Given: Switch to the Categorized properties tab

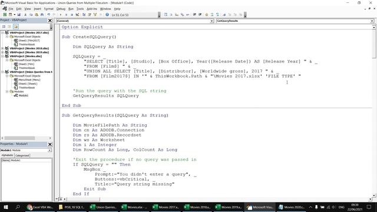Looking at the screenshot, I should [x=22, y=155].
